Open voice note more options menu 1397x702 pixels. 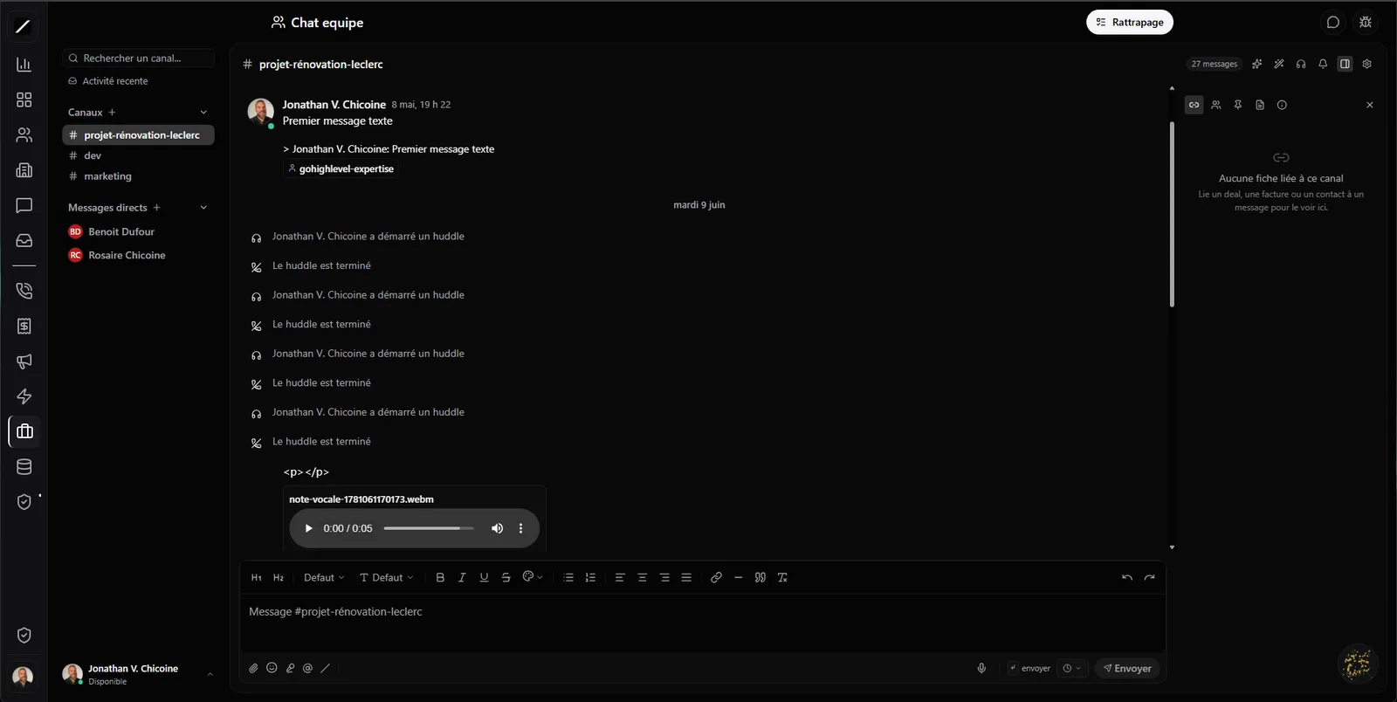click(521, 528)
